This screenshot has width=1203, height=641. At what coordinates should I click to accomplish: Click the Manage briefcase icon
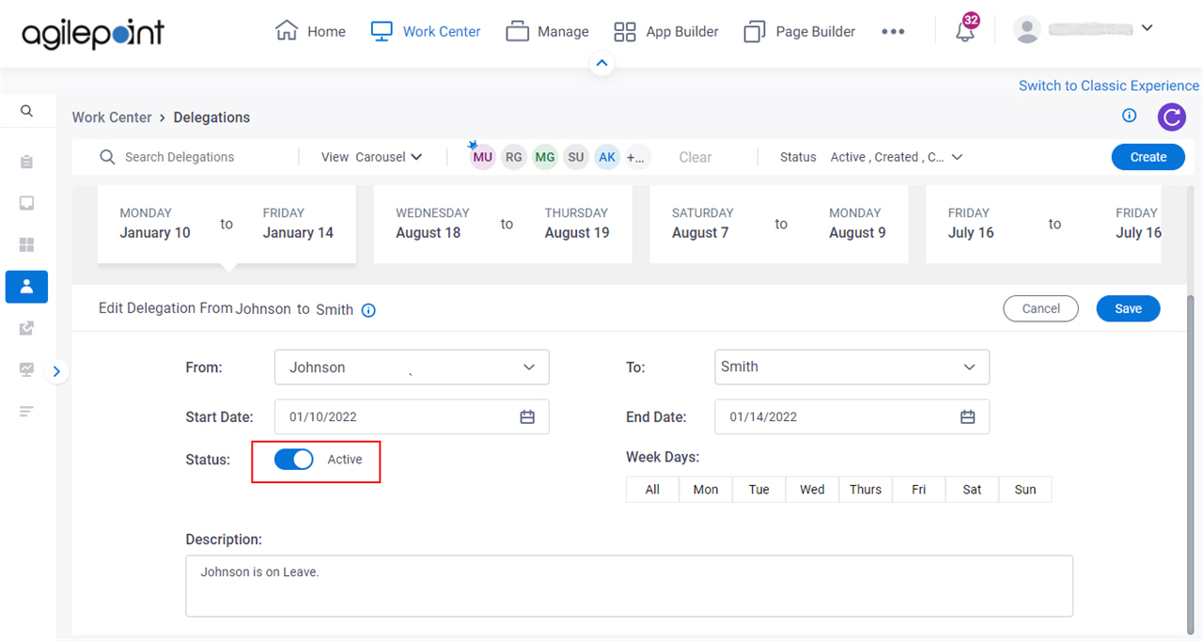[517, 31]
